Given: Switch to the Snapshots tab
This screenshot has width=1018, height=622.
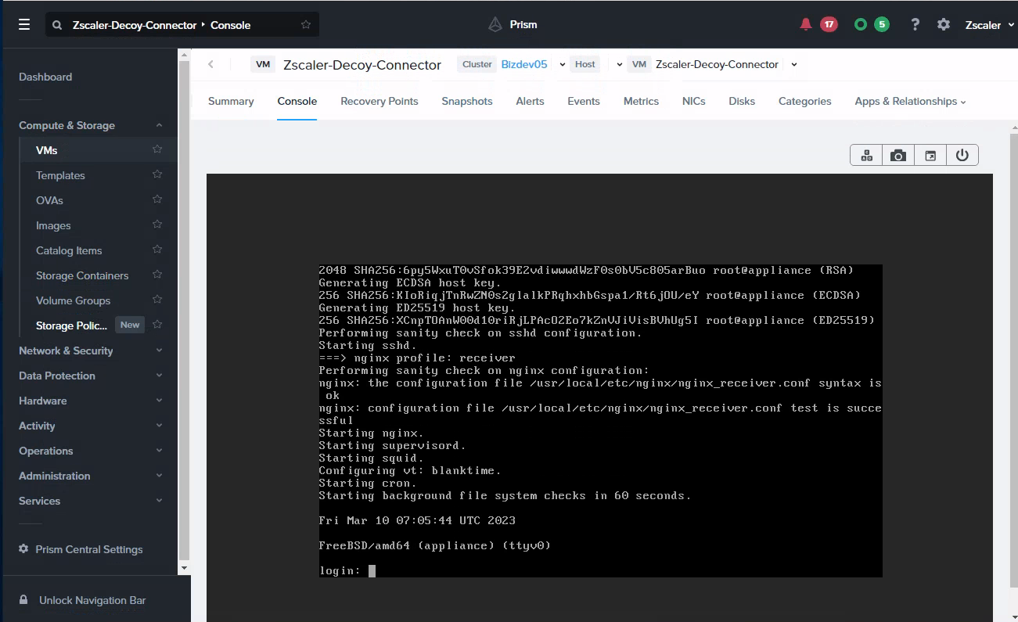Looking at the screenshot, I should (x=466, y=101).
